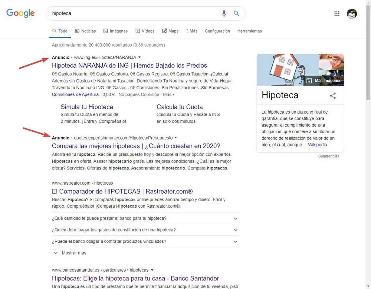Open El Comparador de HIPOTECAS Rastreator link
Viewport: 371px width, 289px height.
(122, 191)
